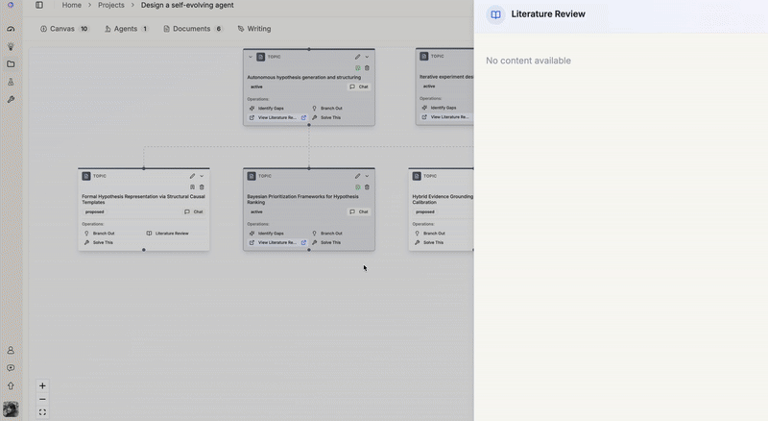Screen dimensions: 768x421
Task: Collapse the Autonomous hypothesis generation topic node
Action: tap(251, 57)
